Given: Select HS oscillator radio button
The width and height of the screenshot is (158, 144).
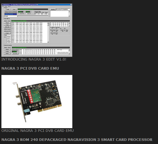Looking at the screenshot, I should (x=59, y=29).
